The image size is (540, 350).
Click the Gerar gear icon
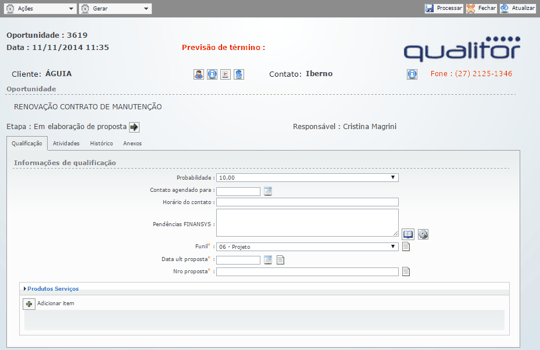coord(85,9)
